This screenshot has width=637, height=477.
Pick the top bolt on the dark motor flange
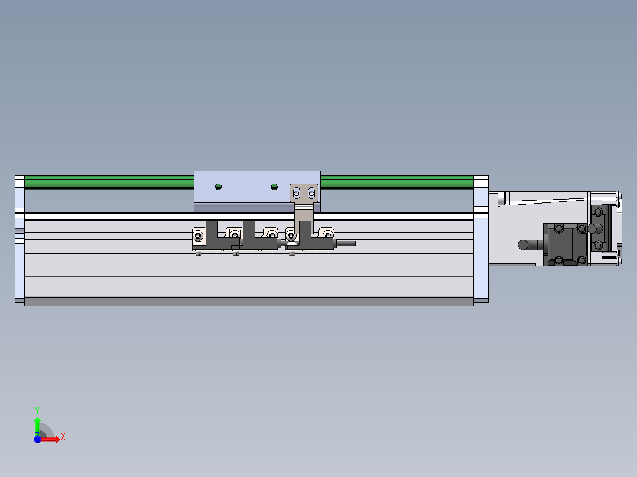point(599,212)
